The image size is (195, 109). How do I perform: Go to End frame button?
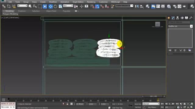(177, 104)
